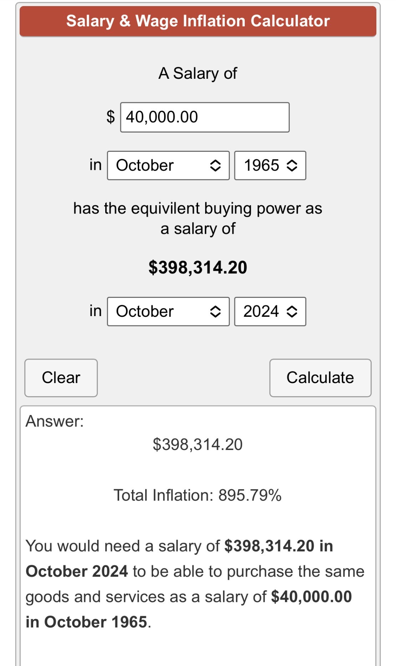This screenshot has width=396, height=666.
Task: Open the 2024 ending year dropdown
Action: (270, 311)
